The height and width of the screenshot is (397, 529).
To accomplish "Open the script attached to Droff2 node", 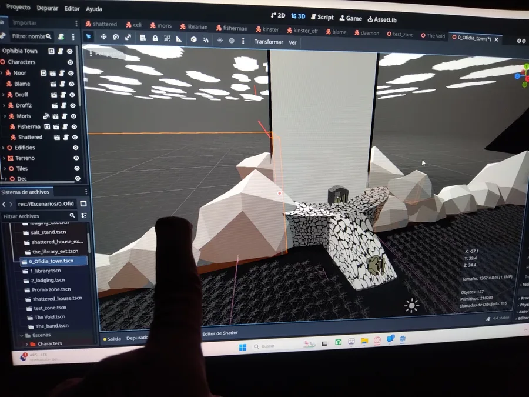I will [63, 105].
